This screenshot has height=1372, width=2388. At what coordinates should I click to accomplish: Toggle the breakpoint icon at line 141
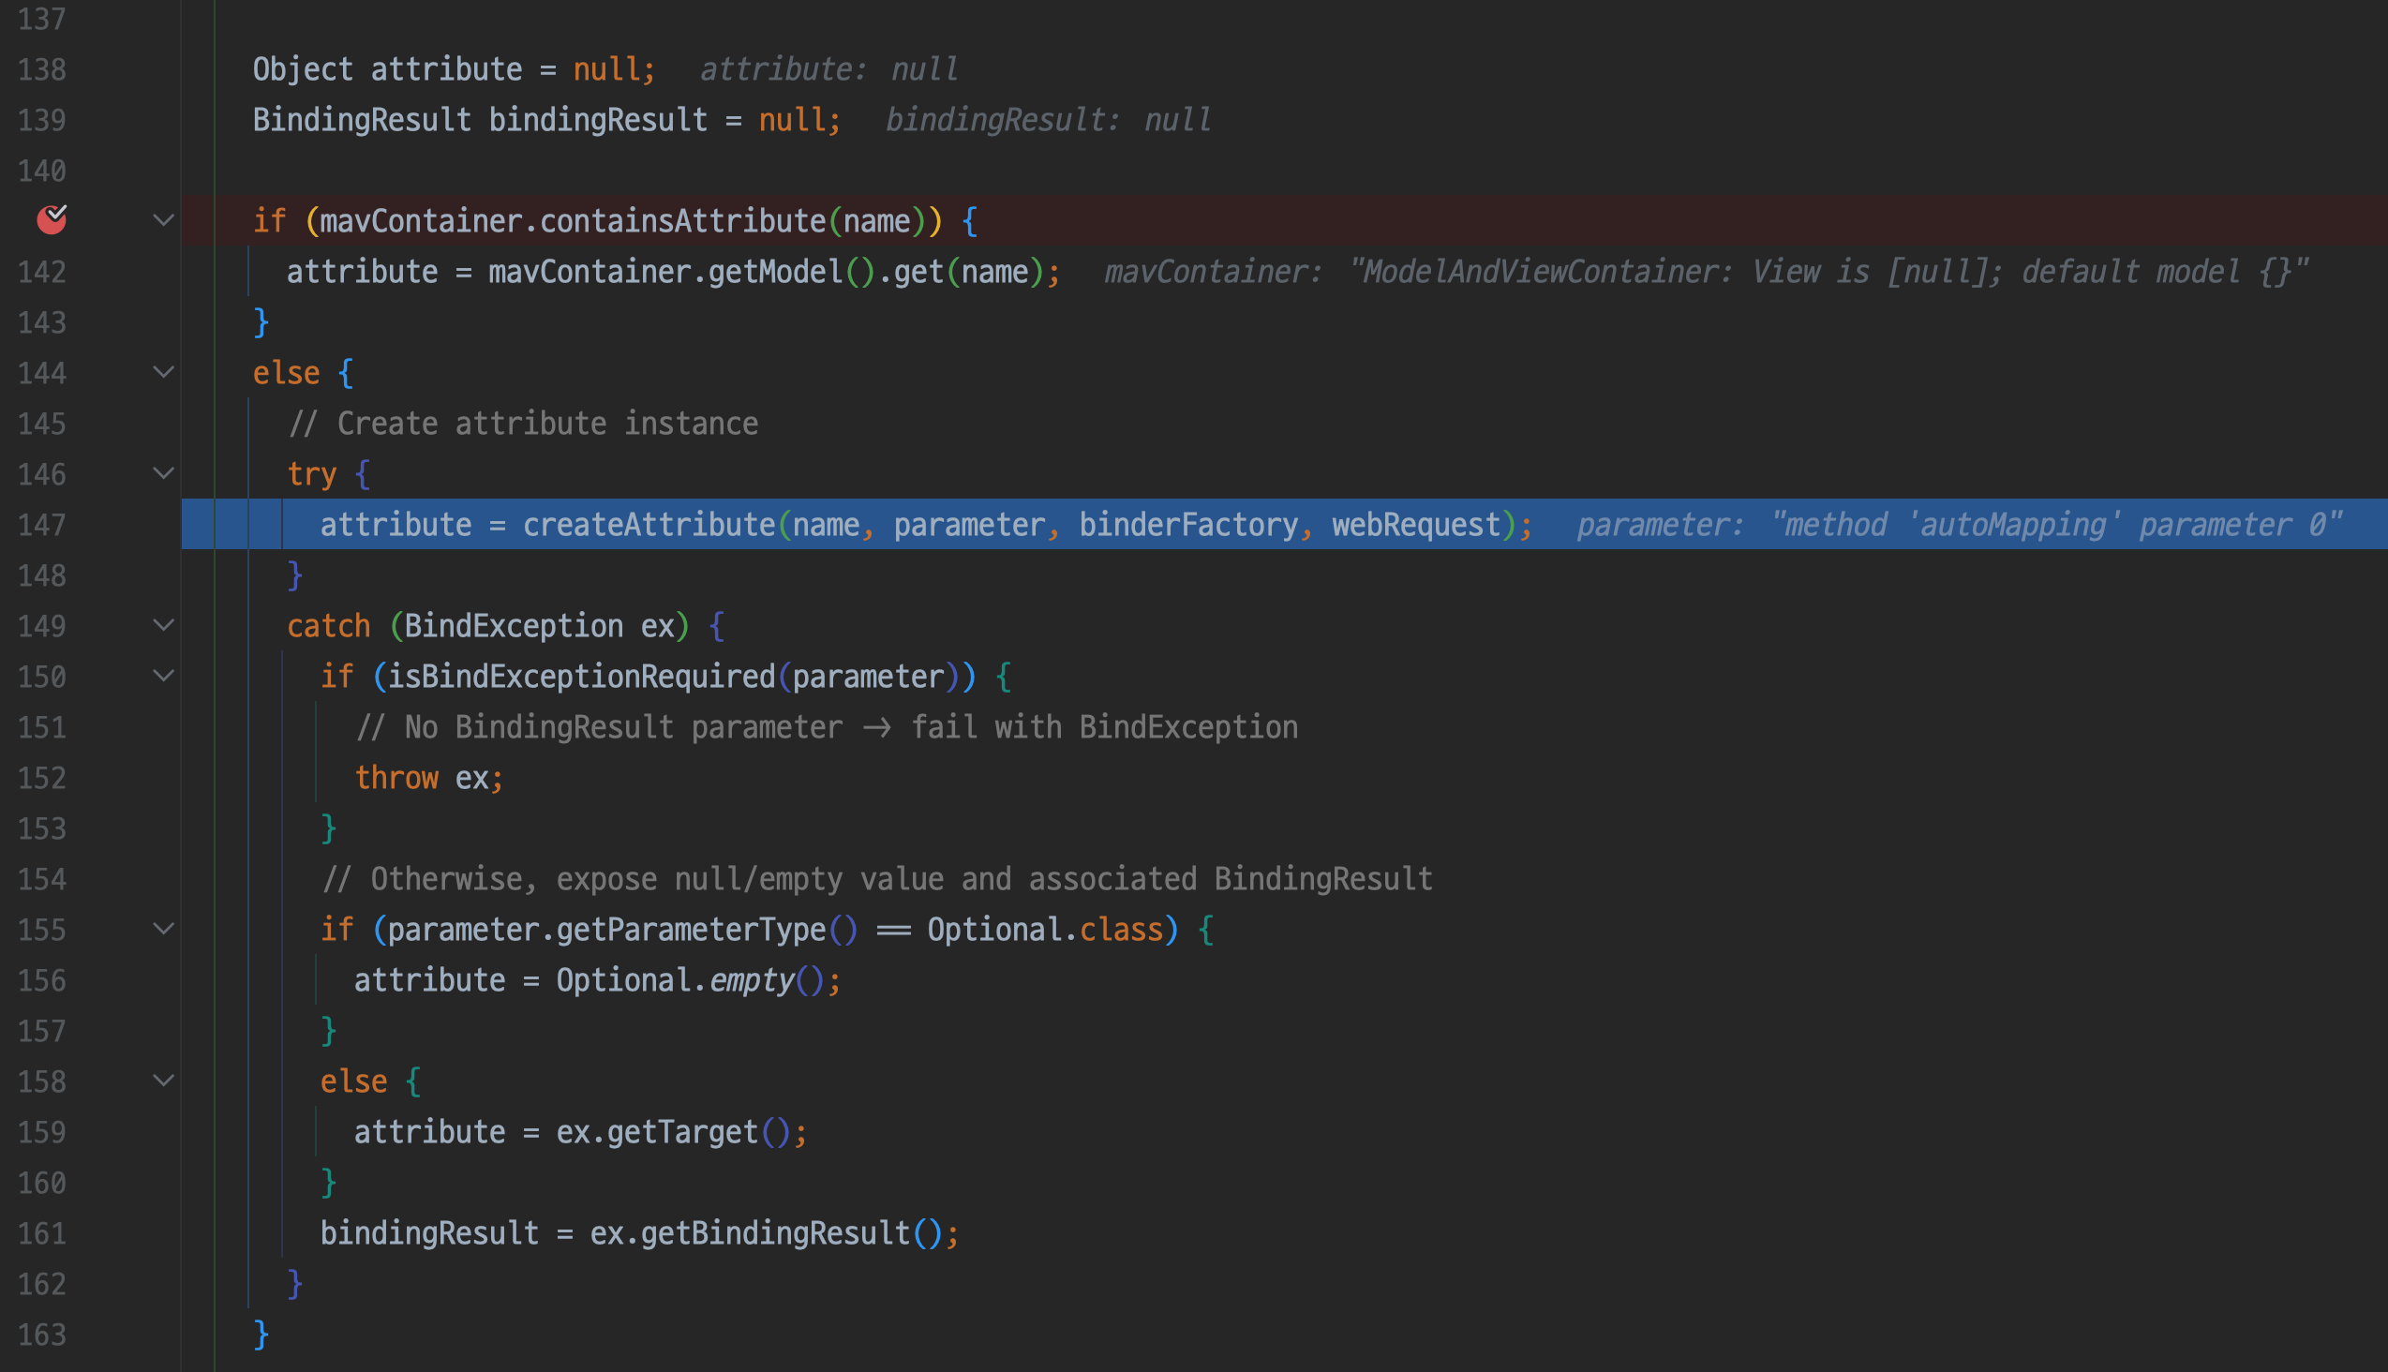[51, 219]
